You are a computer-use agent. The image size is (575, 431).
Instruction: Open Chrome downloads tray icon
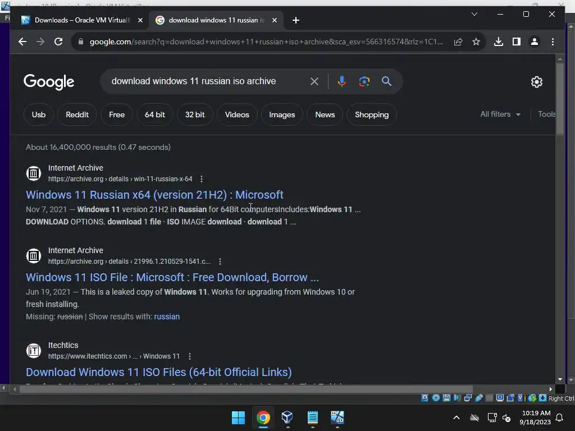tap(499, 42)
